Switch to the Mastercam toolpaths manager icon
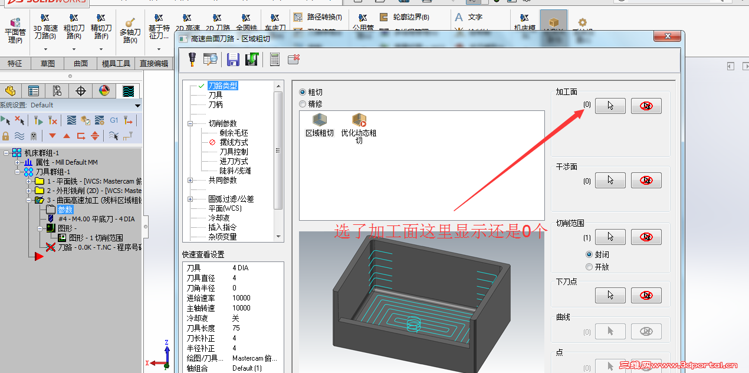The width and height of the screenshot is (749, 373). pos(128,91)
